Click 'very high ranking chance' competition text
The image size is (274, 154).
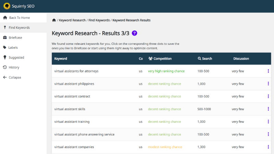tap(166, 71)
